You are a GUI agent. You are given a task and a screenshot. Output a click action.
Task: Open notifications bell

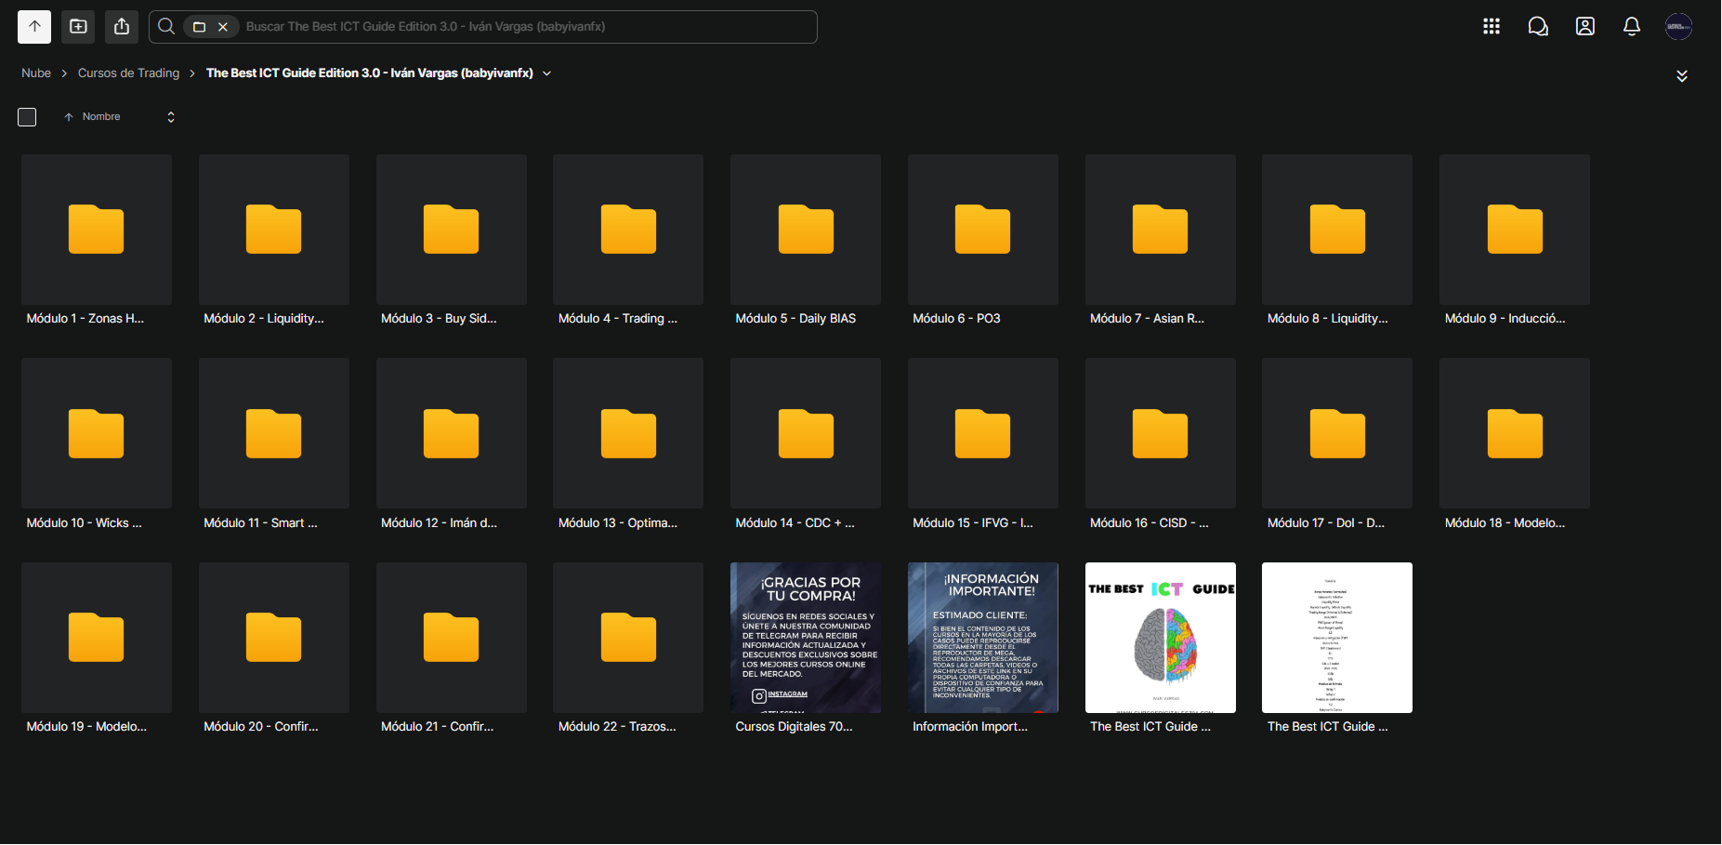click(x=1632, y=26)
